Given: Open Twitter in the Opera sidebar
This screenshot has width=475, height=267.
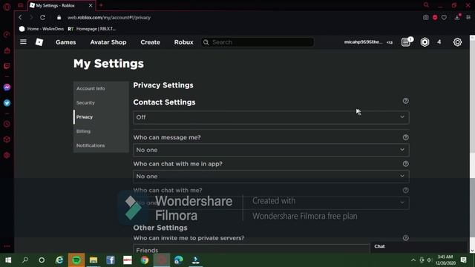Looking at the screenshot, I should coord(7,103).
